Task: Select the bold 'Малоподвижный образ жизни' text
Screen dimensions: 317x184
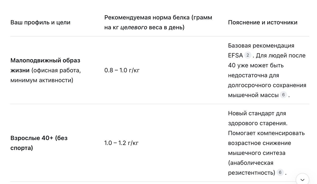Action: tap(45, 65)
